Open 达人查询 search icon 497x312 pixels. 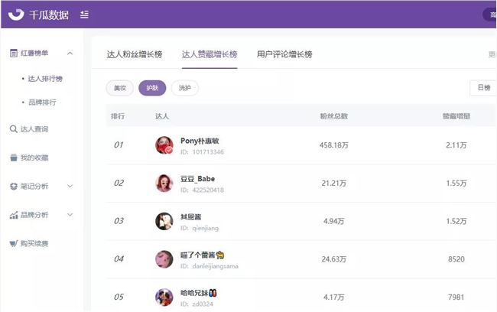pos(14,129)
